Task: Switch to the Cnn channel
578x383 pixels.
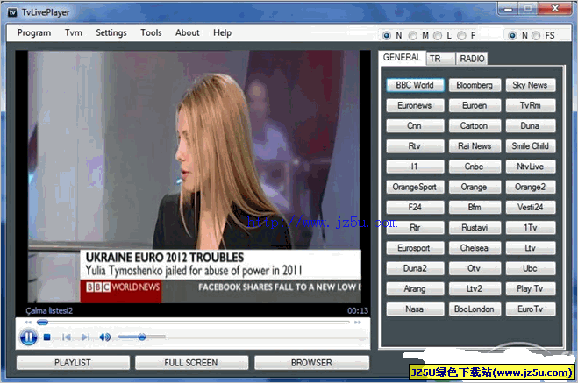Action: point(415,126)
